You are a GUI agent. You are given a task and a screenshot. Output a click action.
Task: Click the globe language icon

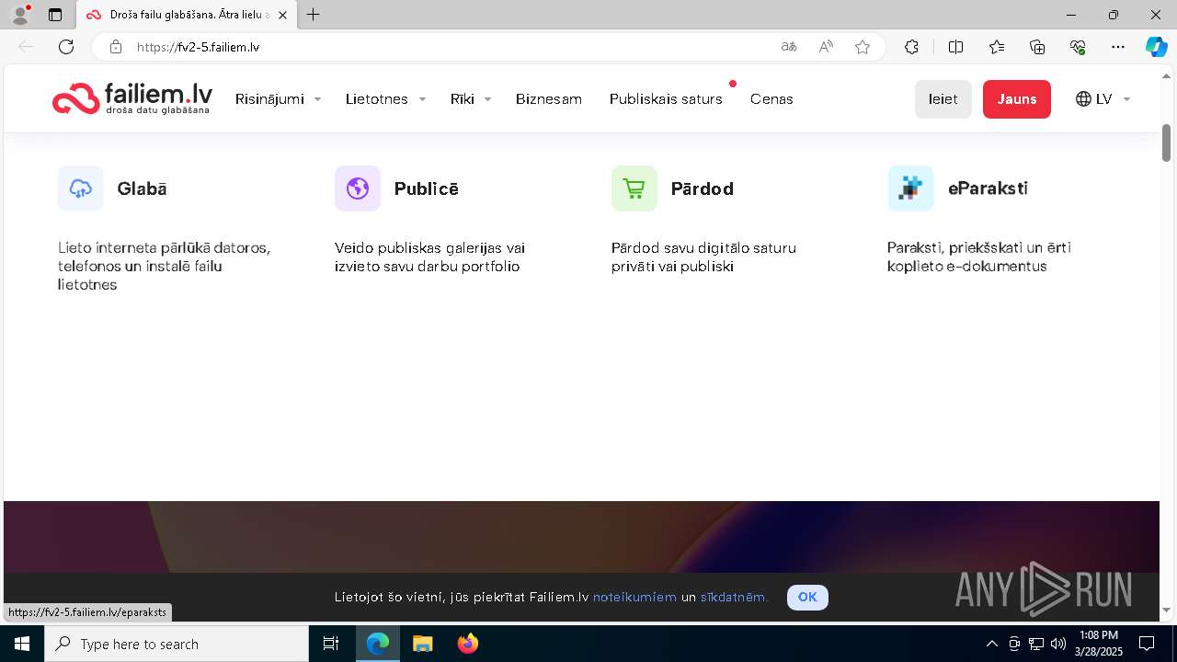click(1083, 99)
